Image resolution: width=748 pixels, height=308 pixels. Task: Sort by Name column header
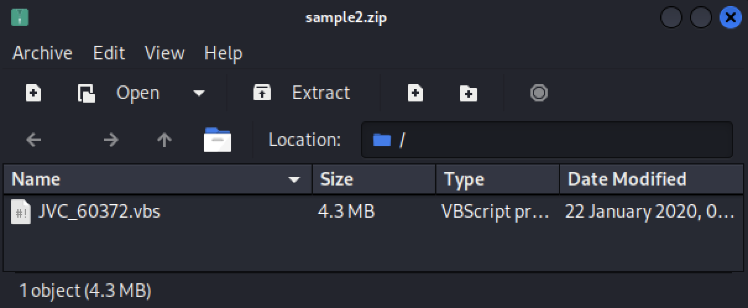click(158, 179)
